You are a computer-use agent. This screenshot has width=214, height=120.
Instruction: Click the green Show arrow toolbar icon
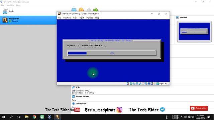[96, 10]
